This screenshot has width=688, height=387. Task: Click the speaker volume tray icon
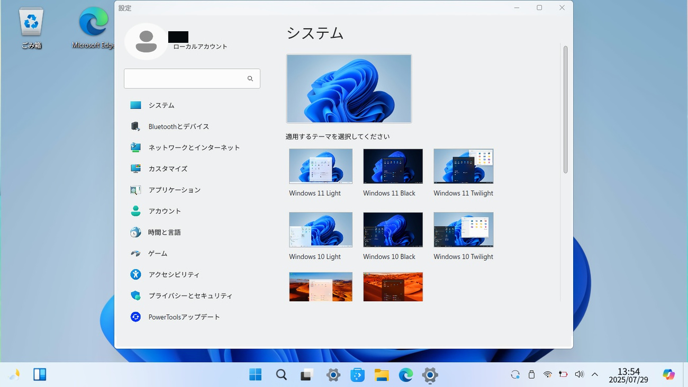[579, 374]
